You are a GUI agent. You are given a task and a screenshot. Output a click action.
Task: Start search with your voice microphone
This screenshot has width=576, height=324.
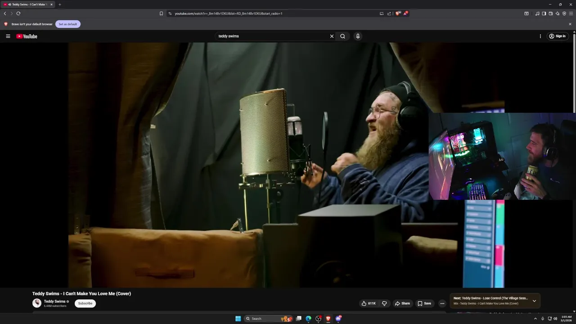click(x=358, y=36)
